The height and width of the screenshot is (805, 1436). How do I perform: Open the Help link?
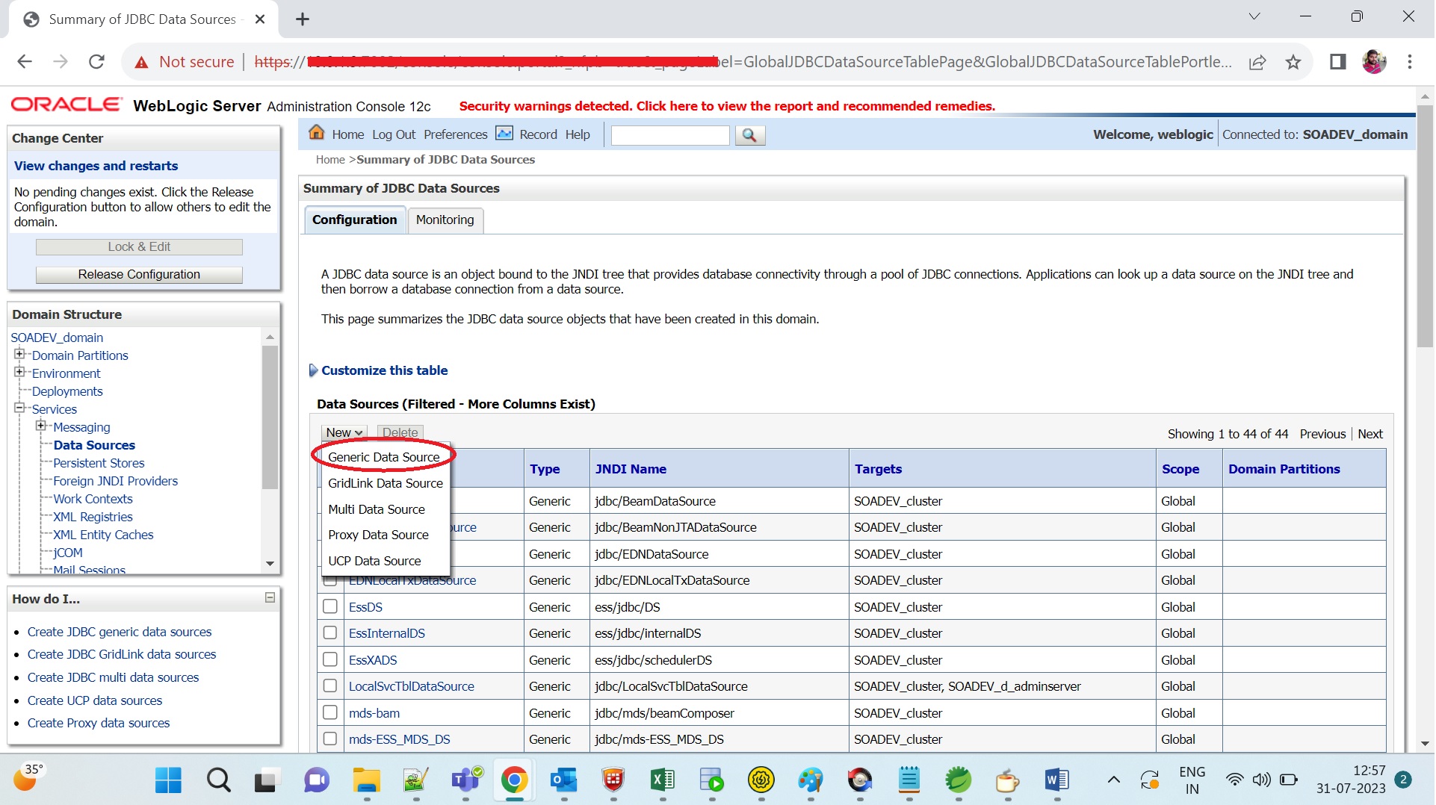click(x=578, y=135)
